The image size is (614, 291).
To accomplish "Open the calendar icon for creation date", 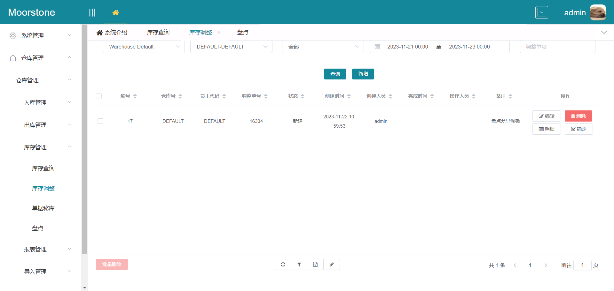I will coord(377,46).
